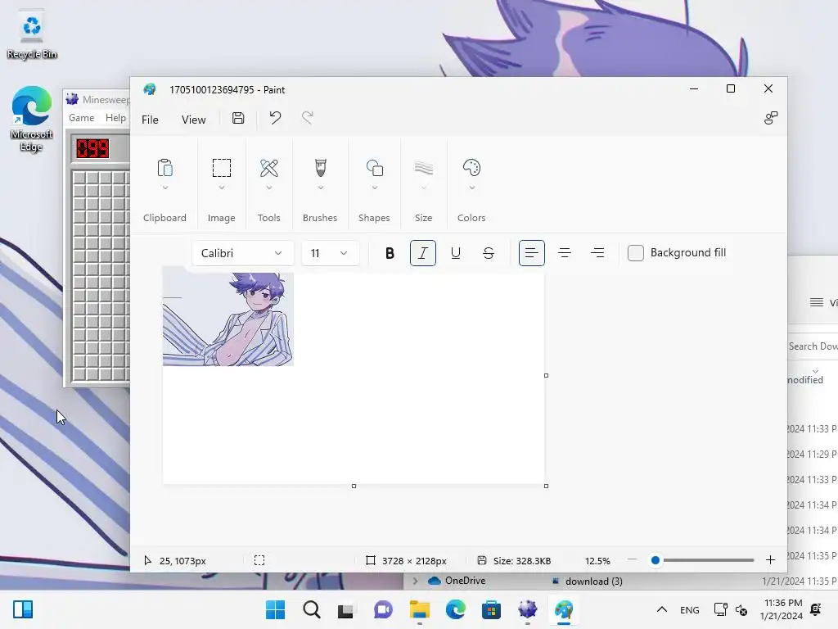Expand the Tools group chevron

coord(268,188)
